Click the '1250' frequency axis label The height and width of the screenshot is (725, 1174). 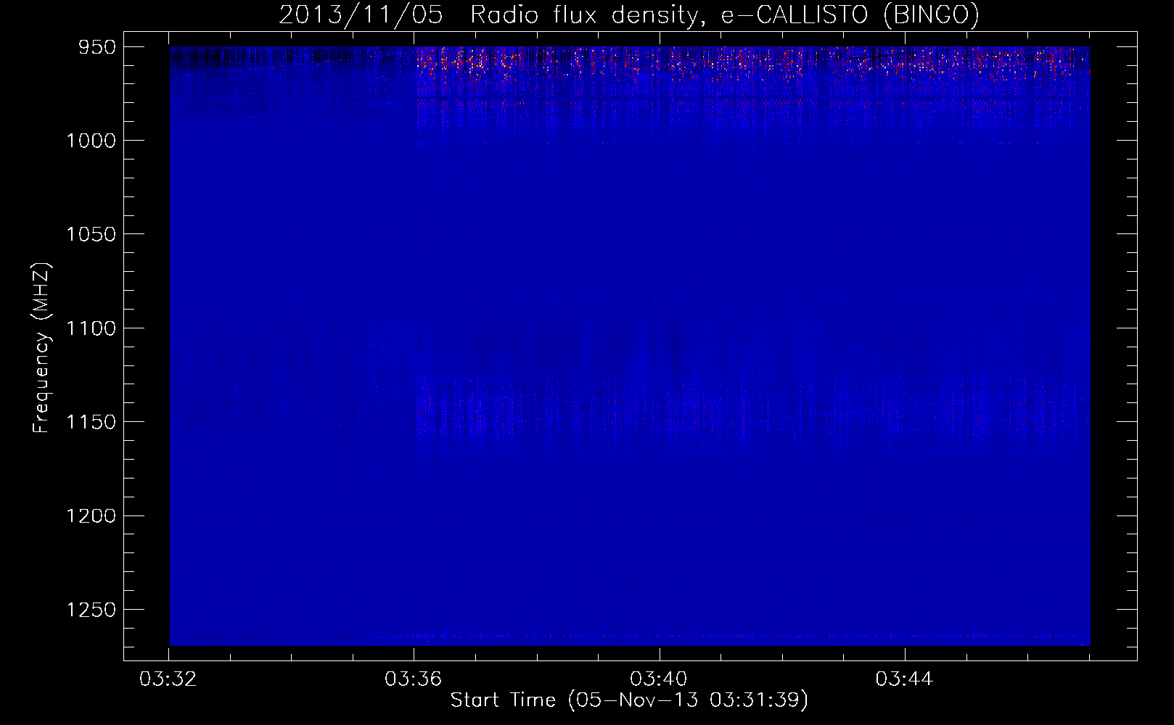91,610
